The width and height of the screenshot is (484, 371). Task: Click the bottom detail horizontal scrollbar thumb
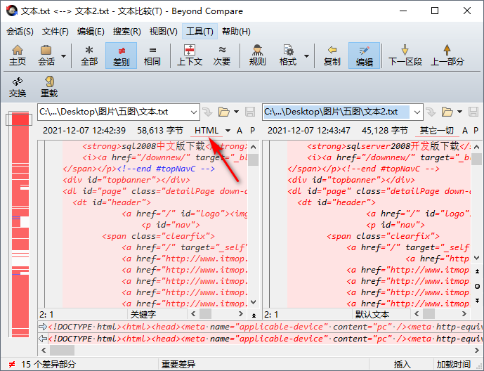[62, 351]
